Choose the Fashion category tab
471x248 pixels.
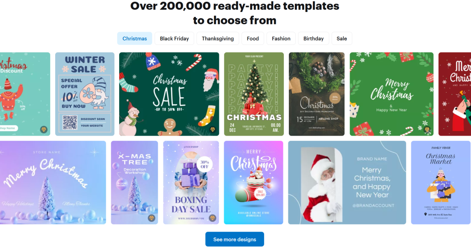[281, 39]
